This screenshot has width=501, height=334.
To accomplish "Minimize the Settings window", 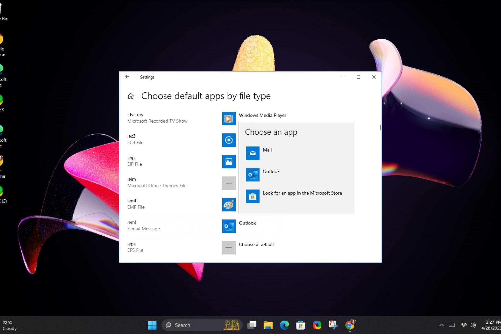I will [343, 77].
